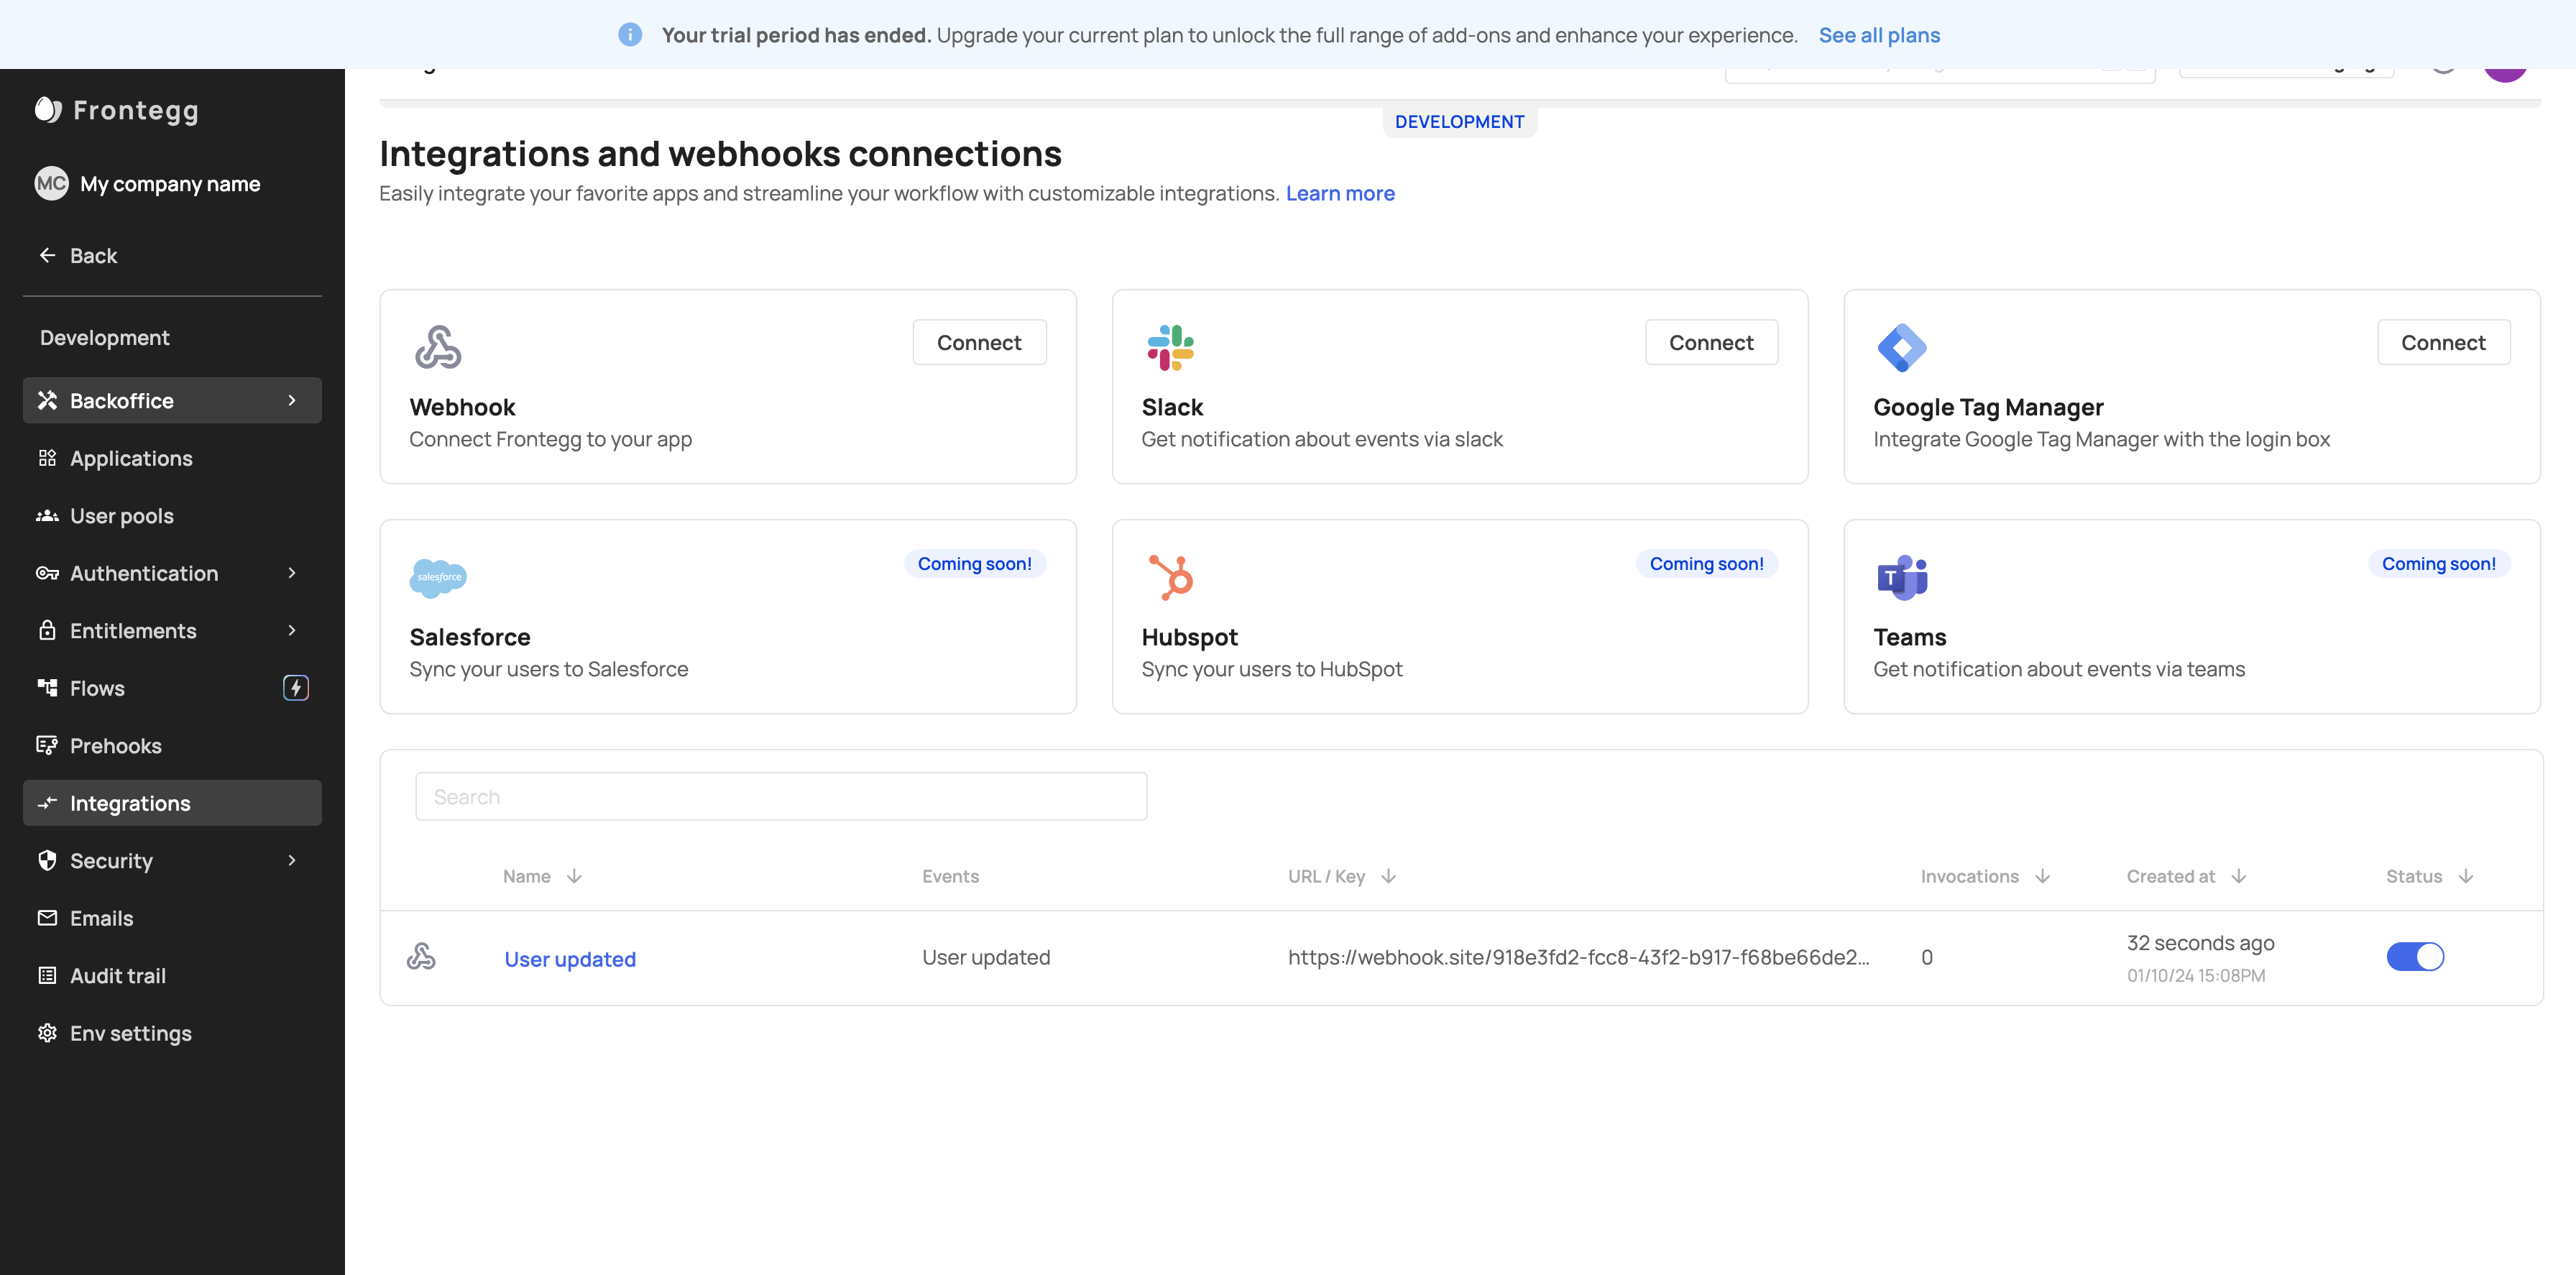Viewport: 2576px width, 1275px height.
Task: Click the webhook icon in User updated row
Action: tap(421, 957)
